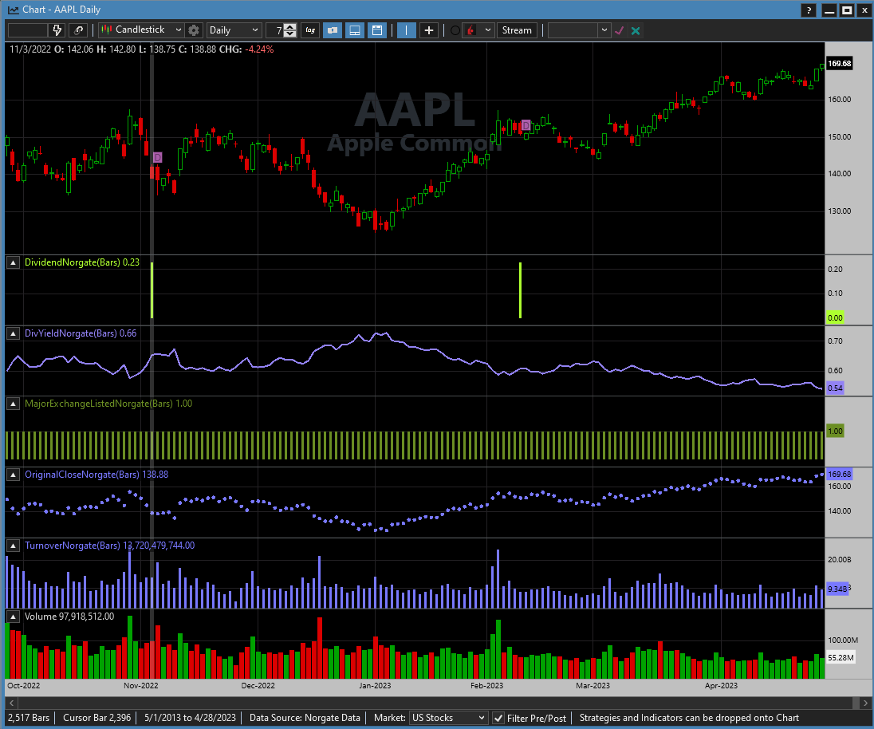Click the date range 5/1/2013 to 4/28/2023
This screenshot has height=729, width=874.
190,718
